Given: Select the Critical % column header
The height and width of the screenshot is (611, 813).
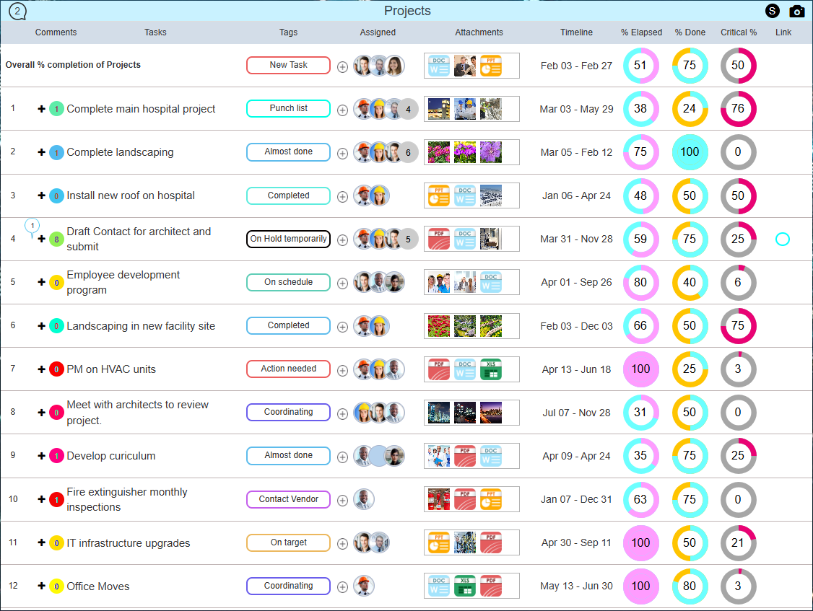Looking at the screenshot, I should point(738,32).
